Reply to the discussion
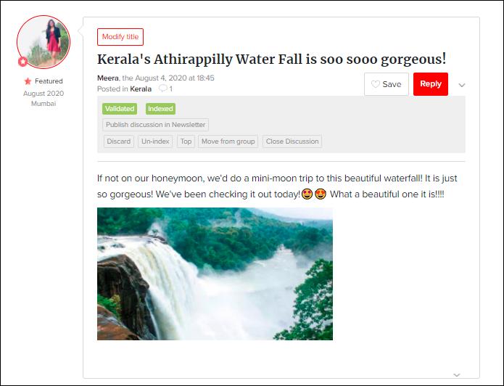Image resolution: width=504 pixels, height=386 pixels. [430, 84]
